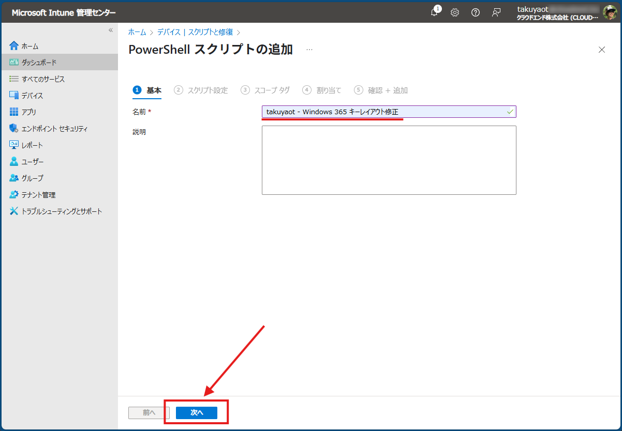Open トラブルシューティングとサポート in the sidebar

point(60,211)
